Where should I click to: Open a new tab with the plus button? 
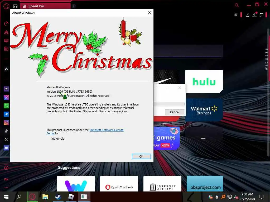click(74, 6)
